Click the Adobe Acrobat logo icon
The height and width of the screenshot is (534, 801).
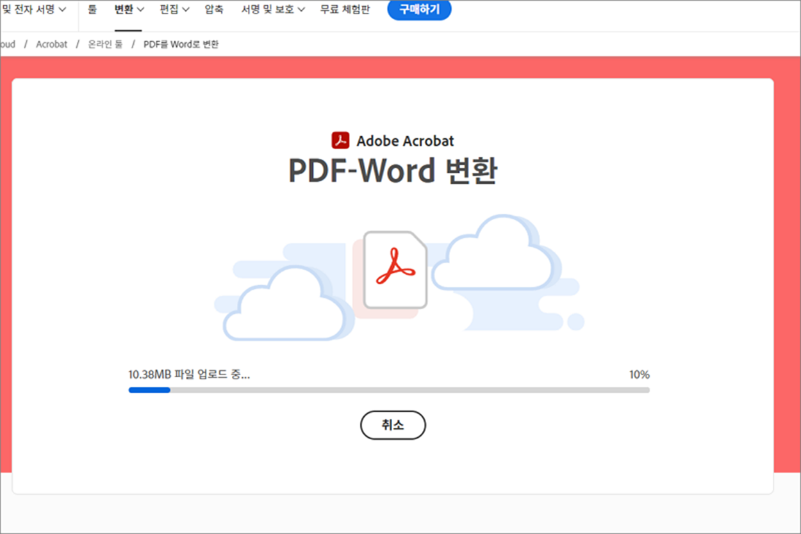(x=340, y=140)
